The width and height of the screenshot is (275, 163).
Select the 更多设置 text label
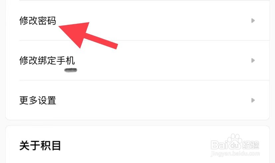coord(38,101)
